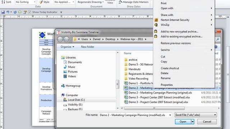Choose Print in the context menu

pos(164,3)
